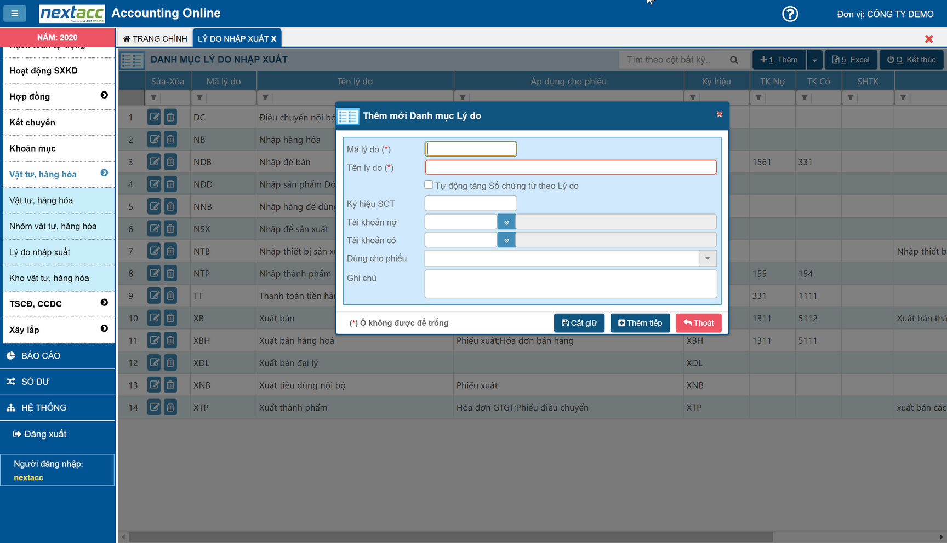Open the dropdown arrow next to Thêm
Image resolution: width=947 pixels, height=543 pixels.
(814, 60)
